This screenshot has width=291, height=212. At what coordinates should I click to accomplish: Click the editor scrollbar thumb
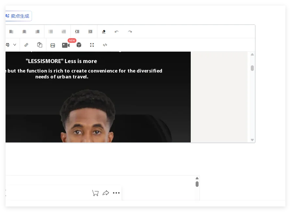point(252,68)
